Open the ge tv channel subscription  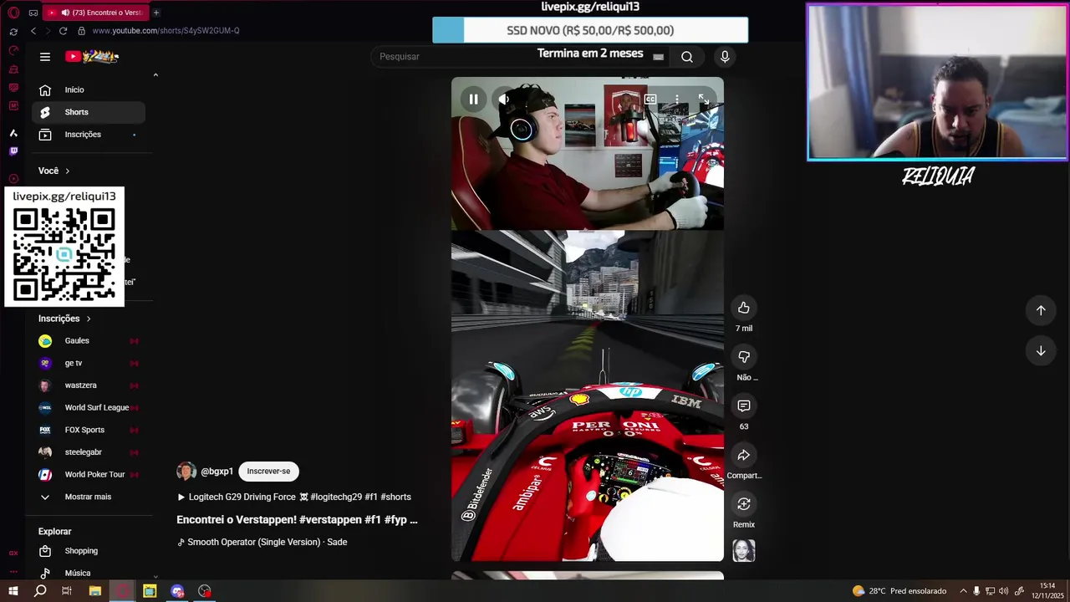click(x=89, y=363)
